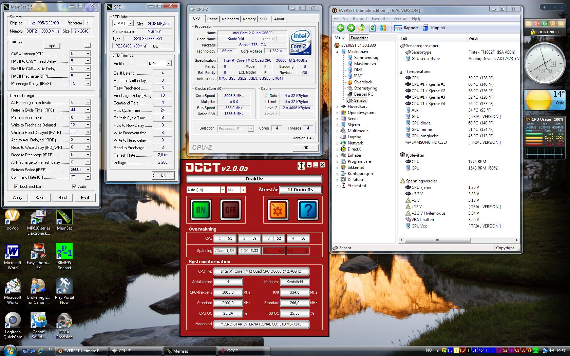
Task: Open EVGA Precision desktop icon
Action: pos(64,326)
